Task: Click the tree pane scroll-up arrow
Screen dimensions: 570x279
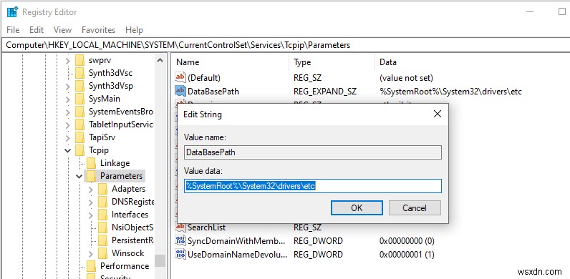Action: tap(160, 60)
